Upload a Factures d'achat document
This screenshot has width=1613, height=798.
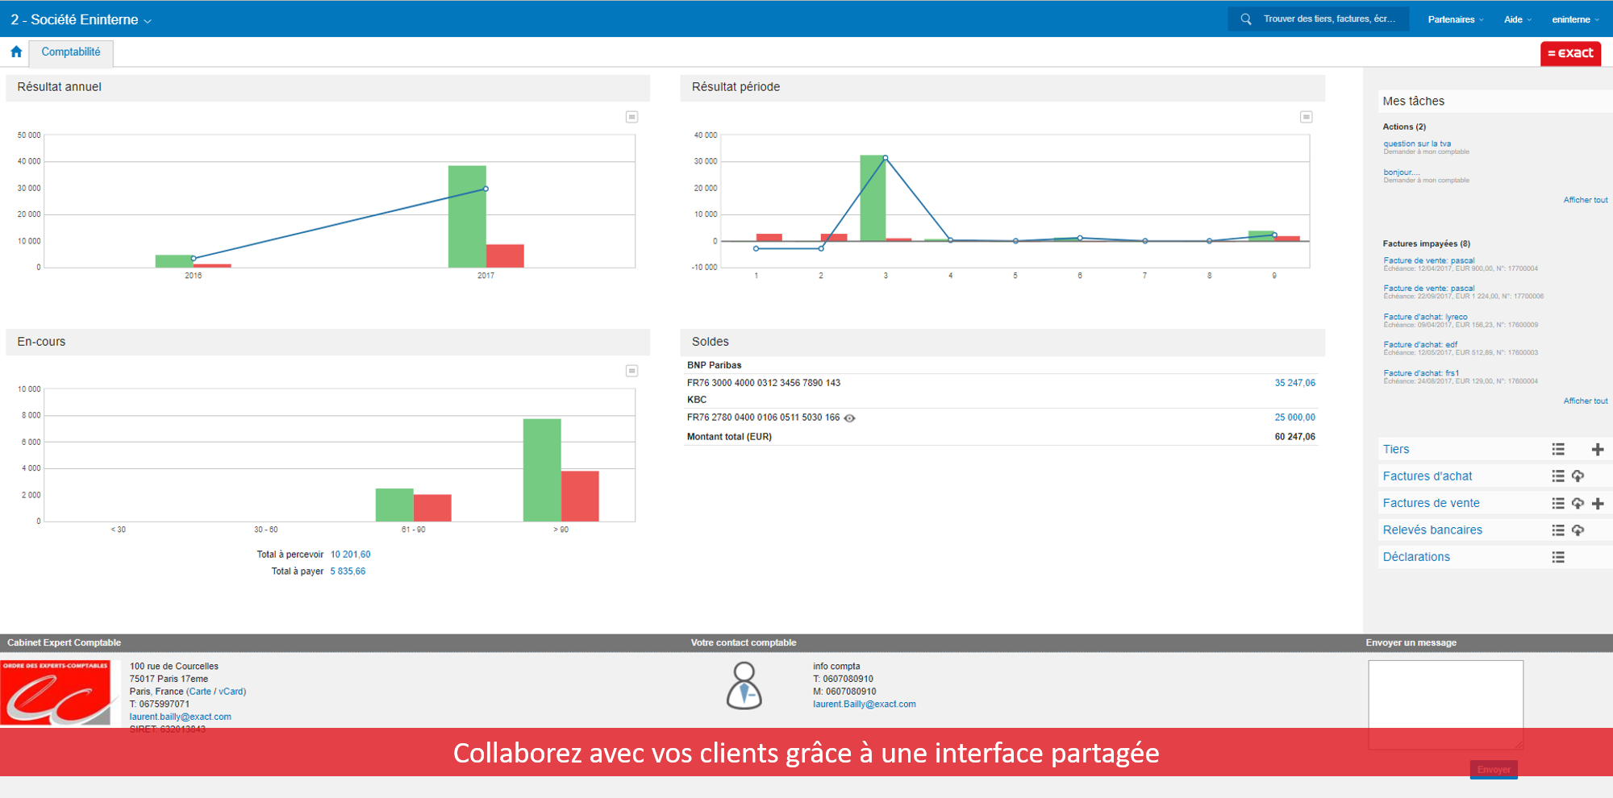(x=1578, y=476)
